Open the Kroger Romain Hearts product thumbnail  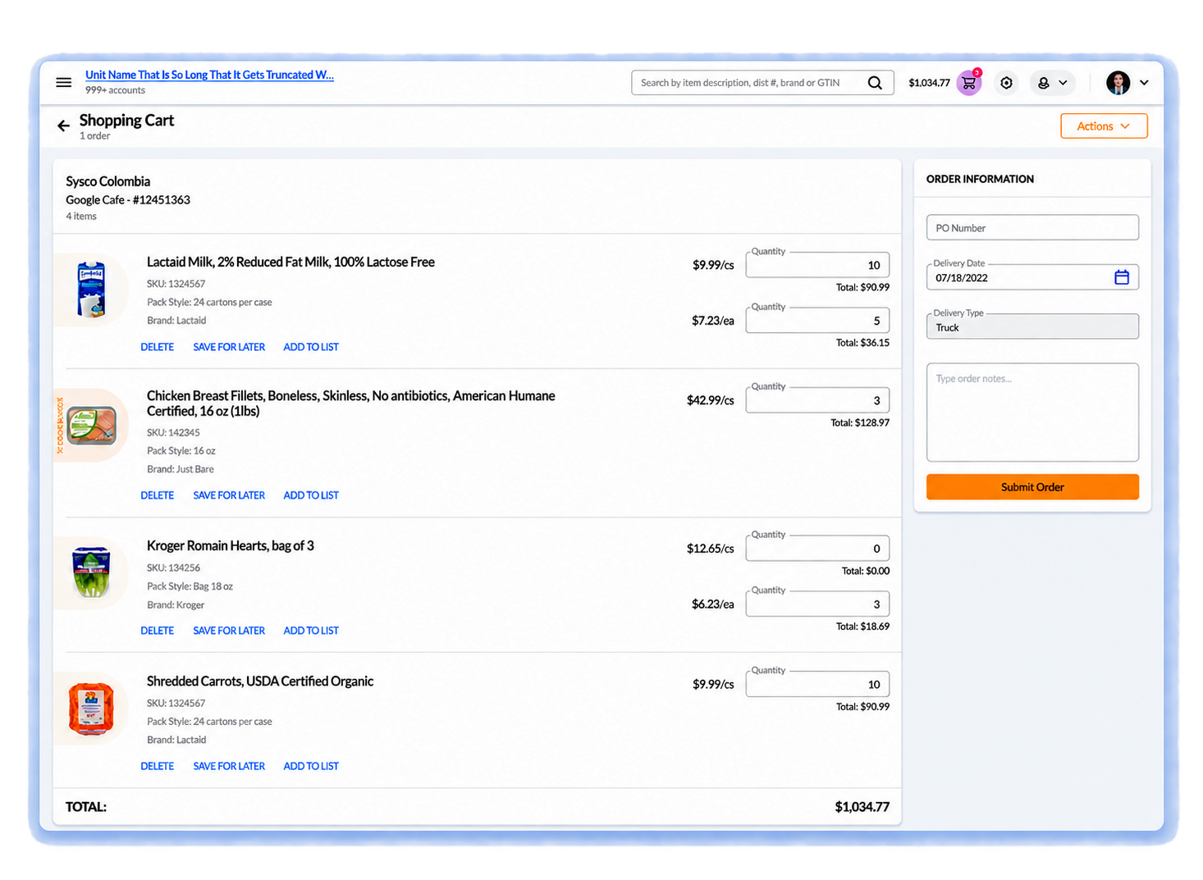pos(91,572)
